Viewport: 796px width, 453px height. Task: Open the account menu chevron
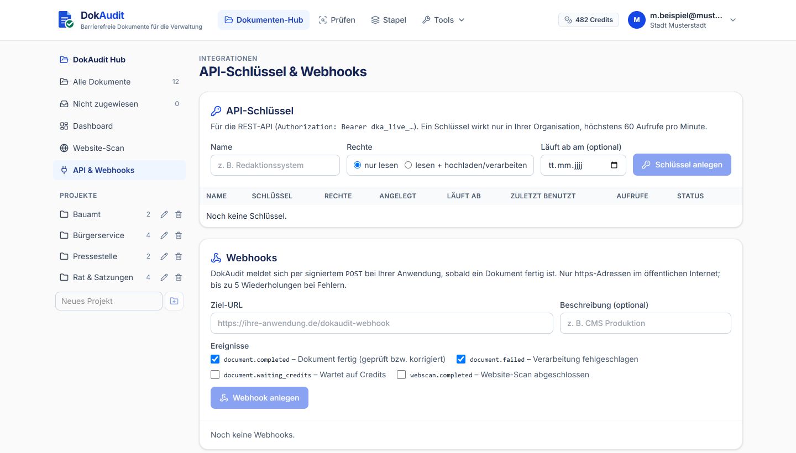coord(733,20)
